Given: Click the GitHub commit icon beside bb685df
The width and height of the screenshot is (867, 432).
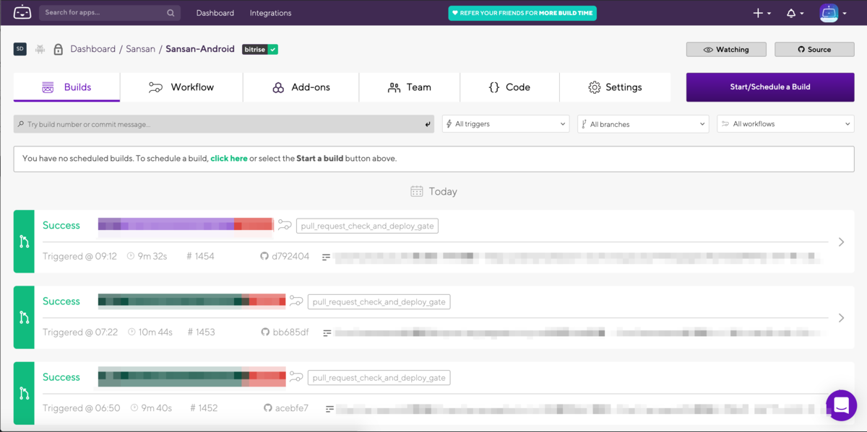Looking at the screenshot, I should pos(265,332).
